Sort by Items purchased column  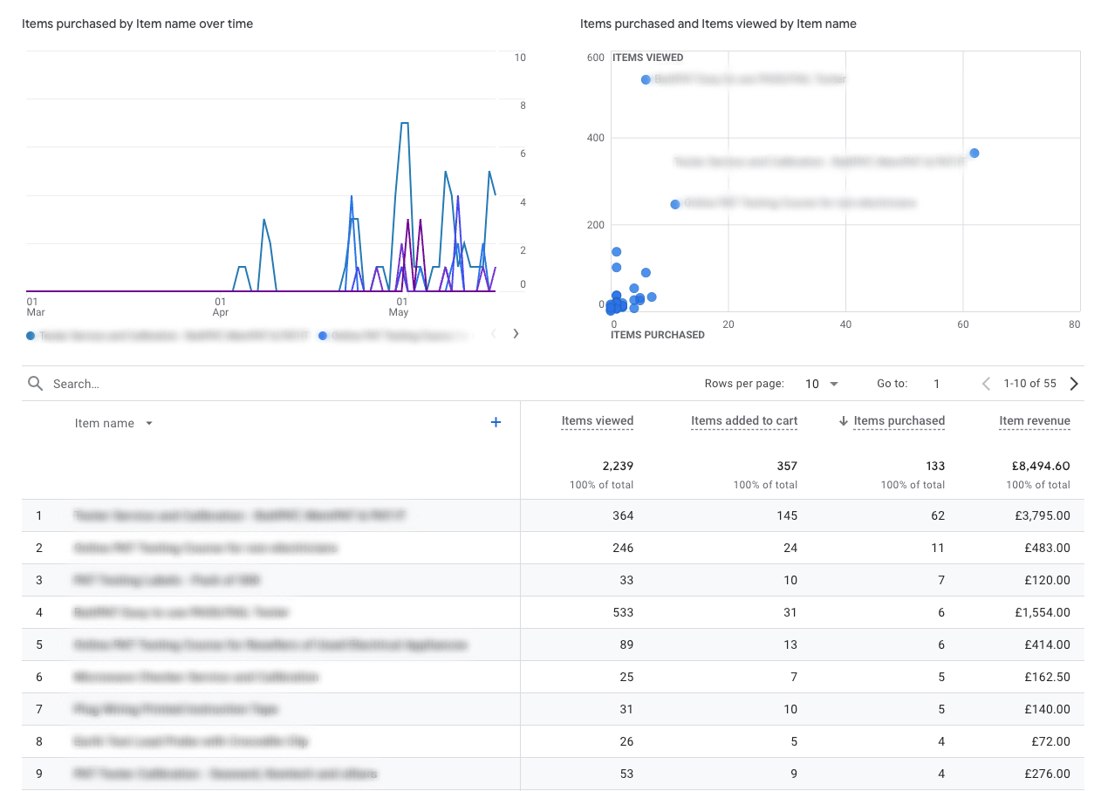[x=899, y=420]
